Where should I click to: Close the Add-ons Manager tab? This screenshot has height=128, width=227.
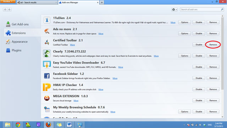(x=98, y=2)
